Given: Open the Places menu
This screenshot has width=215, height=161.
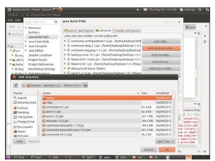Looking at the screenshot, I should point(35,10).
